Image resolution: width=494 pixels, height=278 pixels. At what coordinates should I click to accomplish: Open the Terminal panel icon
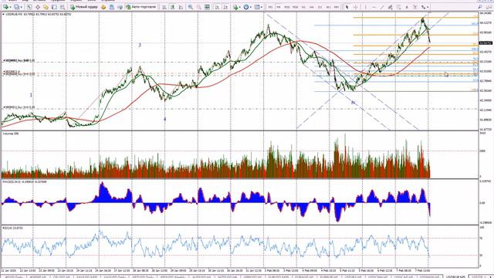tap(54, 7)
